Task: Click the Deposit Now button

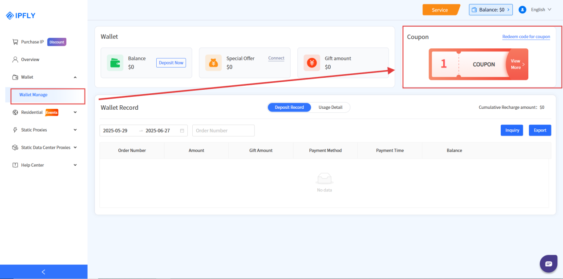Action: (171, 63)
